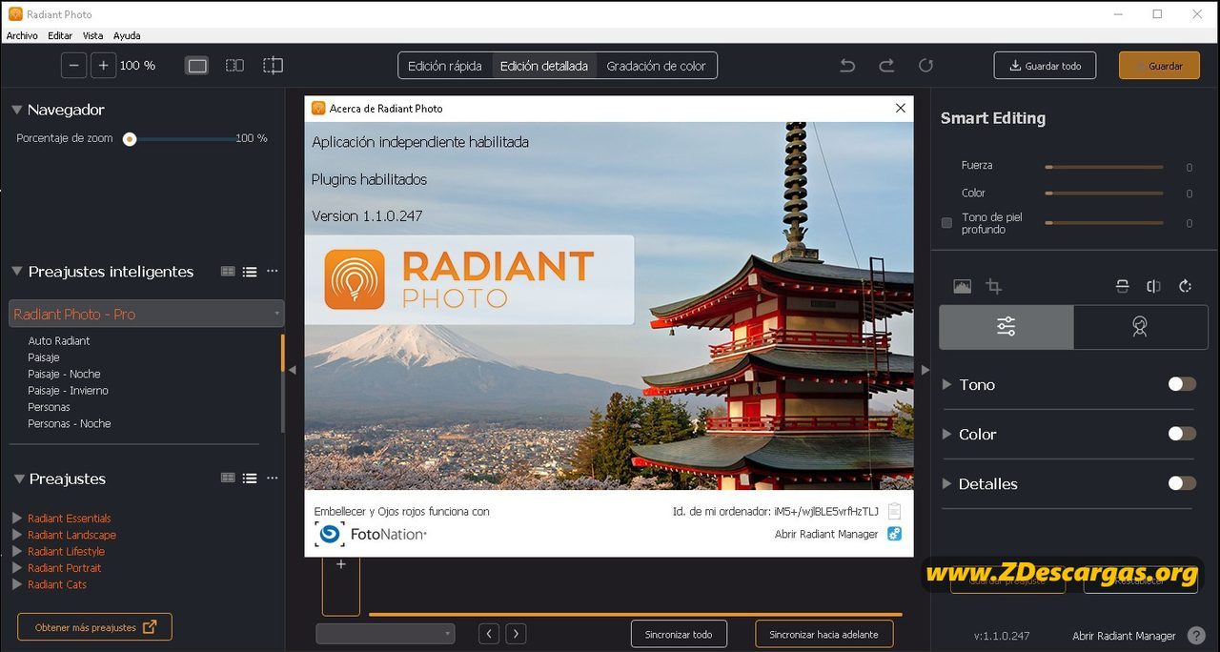Enable the Tono toggle switch

click(1182, 384)
